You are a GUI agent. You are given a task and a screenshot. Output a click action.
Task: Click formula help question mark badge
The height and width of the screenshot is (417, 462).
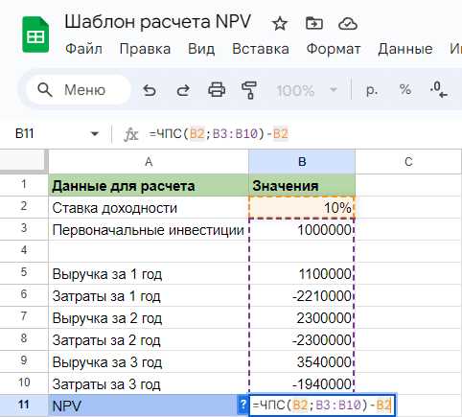coord(243,405)
